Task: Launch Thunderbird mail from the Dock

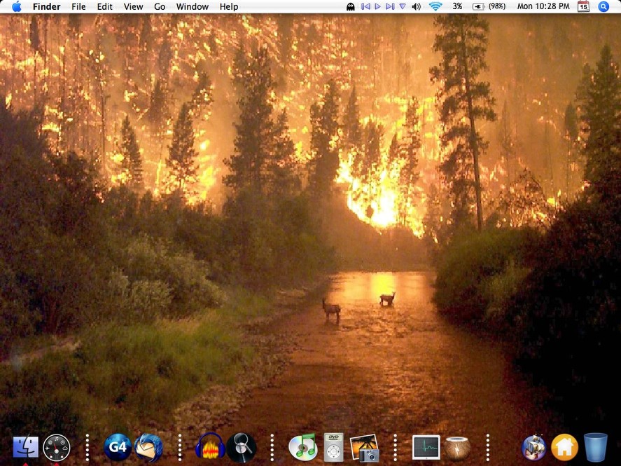Action: 148,448
